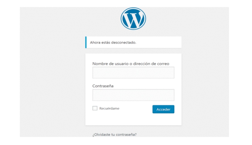Enable the remember me option box
This screenshot has height=145, width=252.
tap(95, 108)
